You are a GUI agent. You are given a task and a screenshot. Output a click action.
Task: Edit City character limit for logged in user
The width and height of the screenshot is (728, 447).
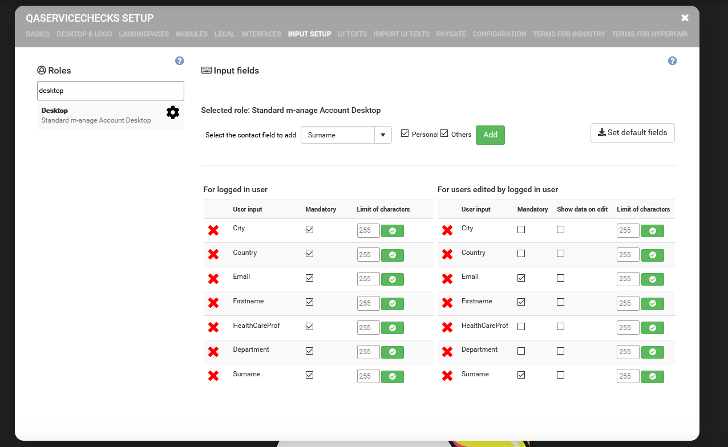[369, 231]
